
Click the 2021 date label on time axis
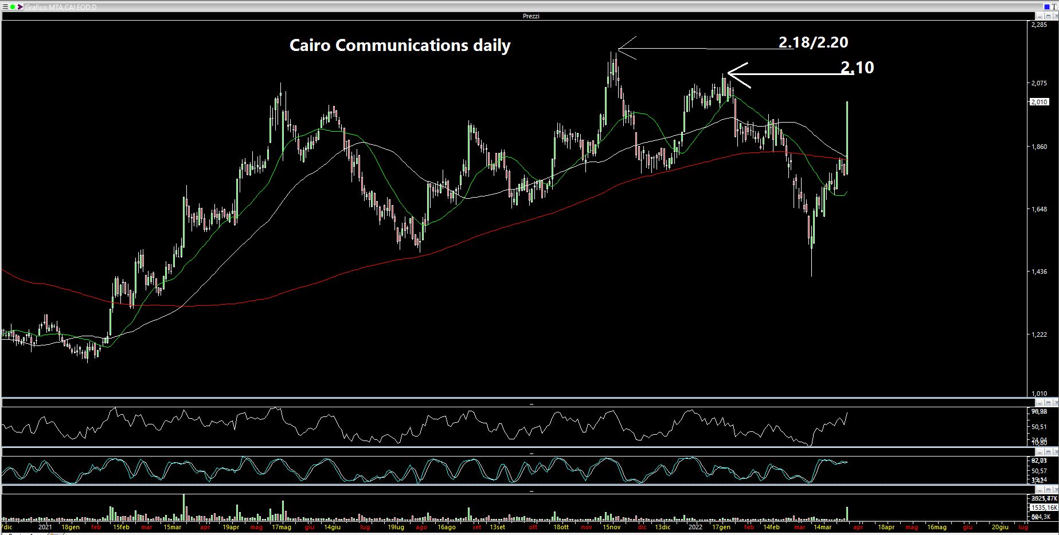45,527
